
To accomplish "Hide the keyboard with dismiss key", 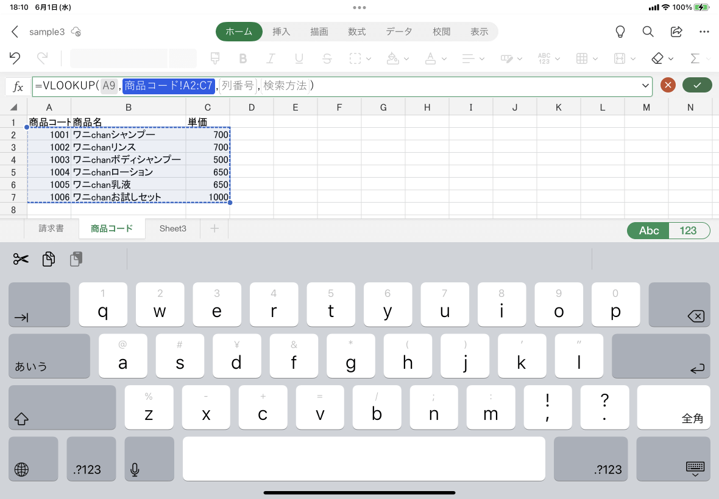I will [x=673, y=459].
